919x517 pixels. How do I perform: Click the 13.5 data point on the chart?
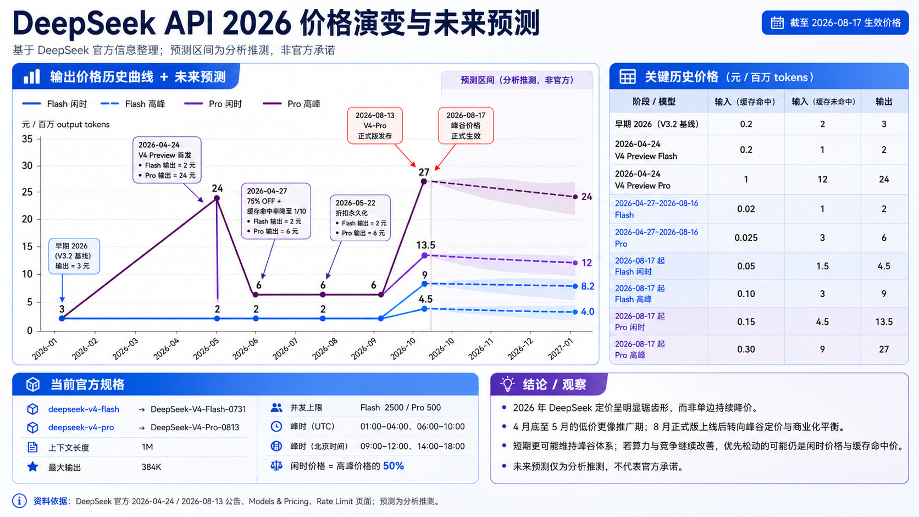pos(424,255)
